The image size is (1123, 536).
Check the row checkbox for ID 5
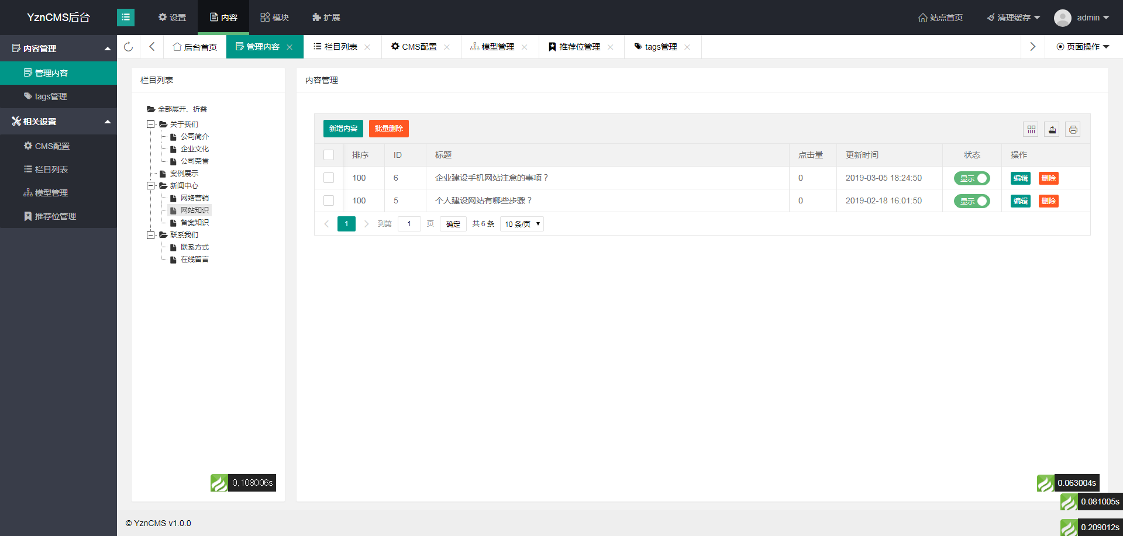(329, 200)
